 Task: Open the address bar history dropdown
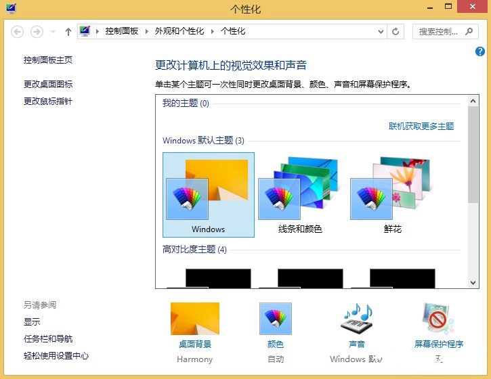click(x=381, y=32)
